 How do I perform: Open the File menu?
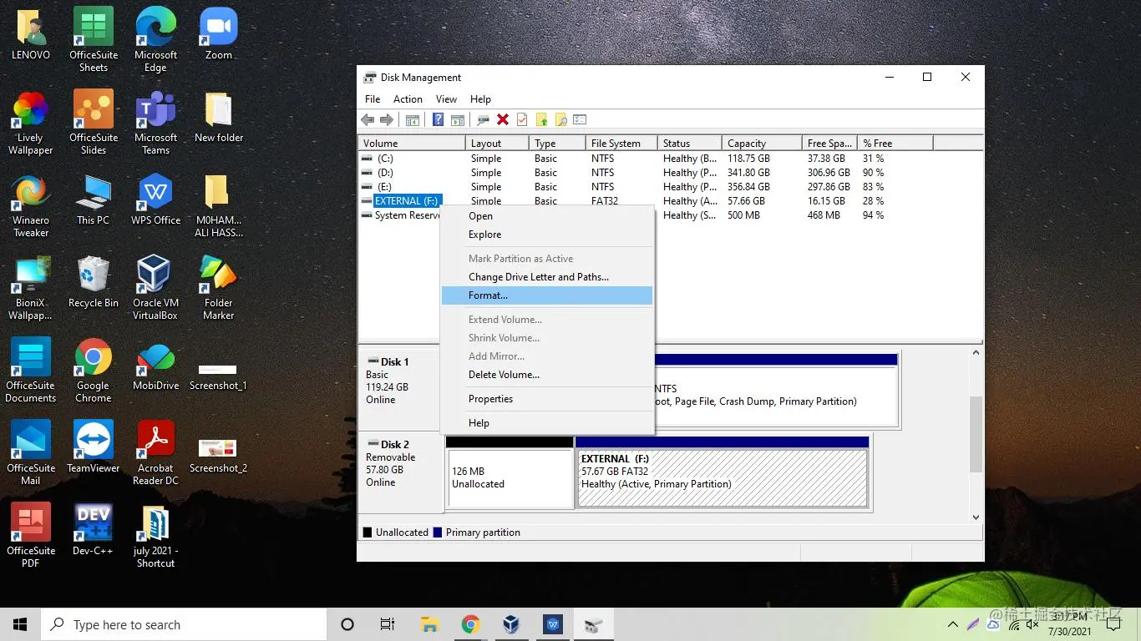click(x=373, y=99)
